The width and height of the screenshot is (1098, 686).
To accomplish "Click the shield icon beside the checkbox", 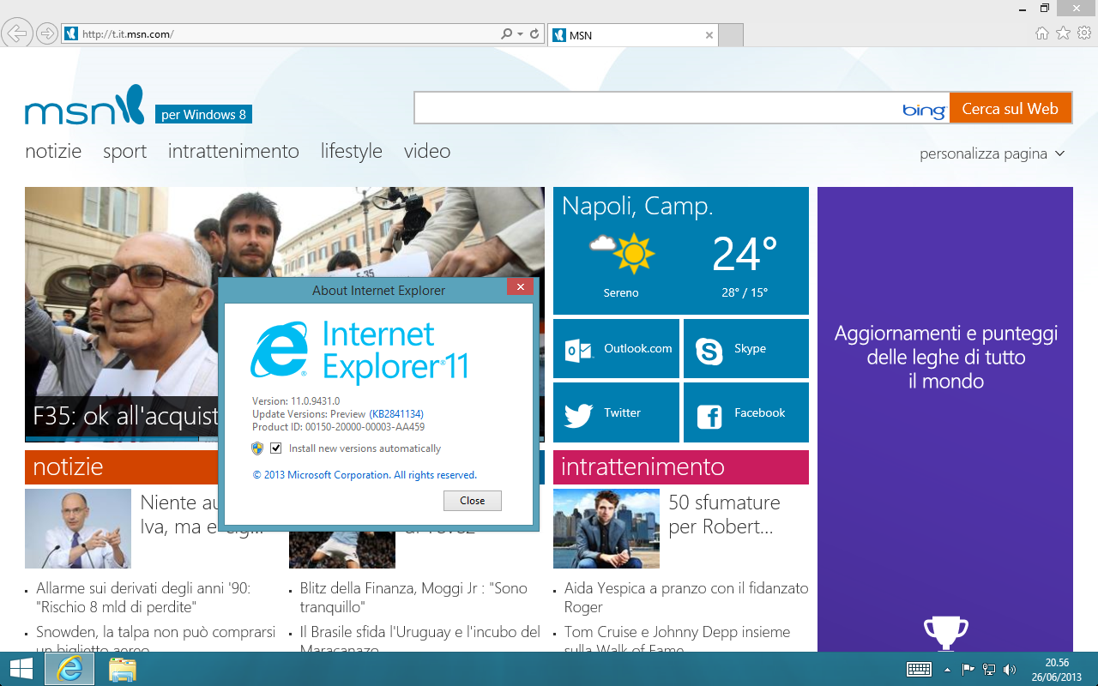I will [x=257, y=448].
